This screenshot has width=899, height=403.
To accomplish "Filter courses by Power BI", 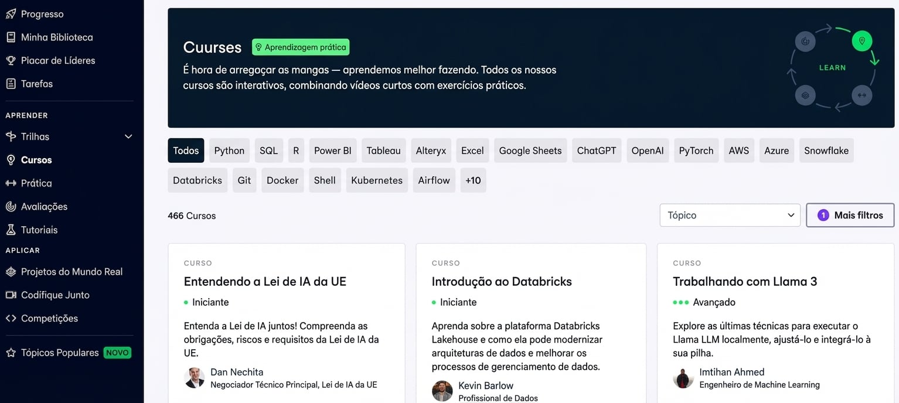I will (x=332, y=151).
